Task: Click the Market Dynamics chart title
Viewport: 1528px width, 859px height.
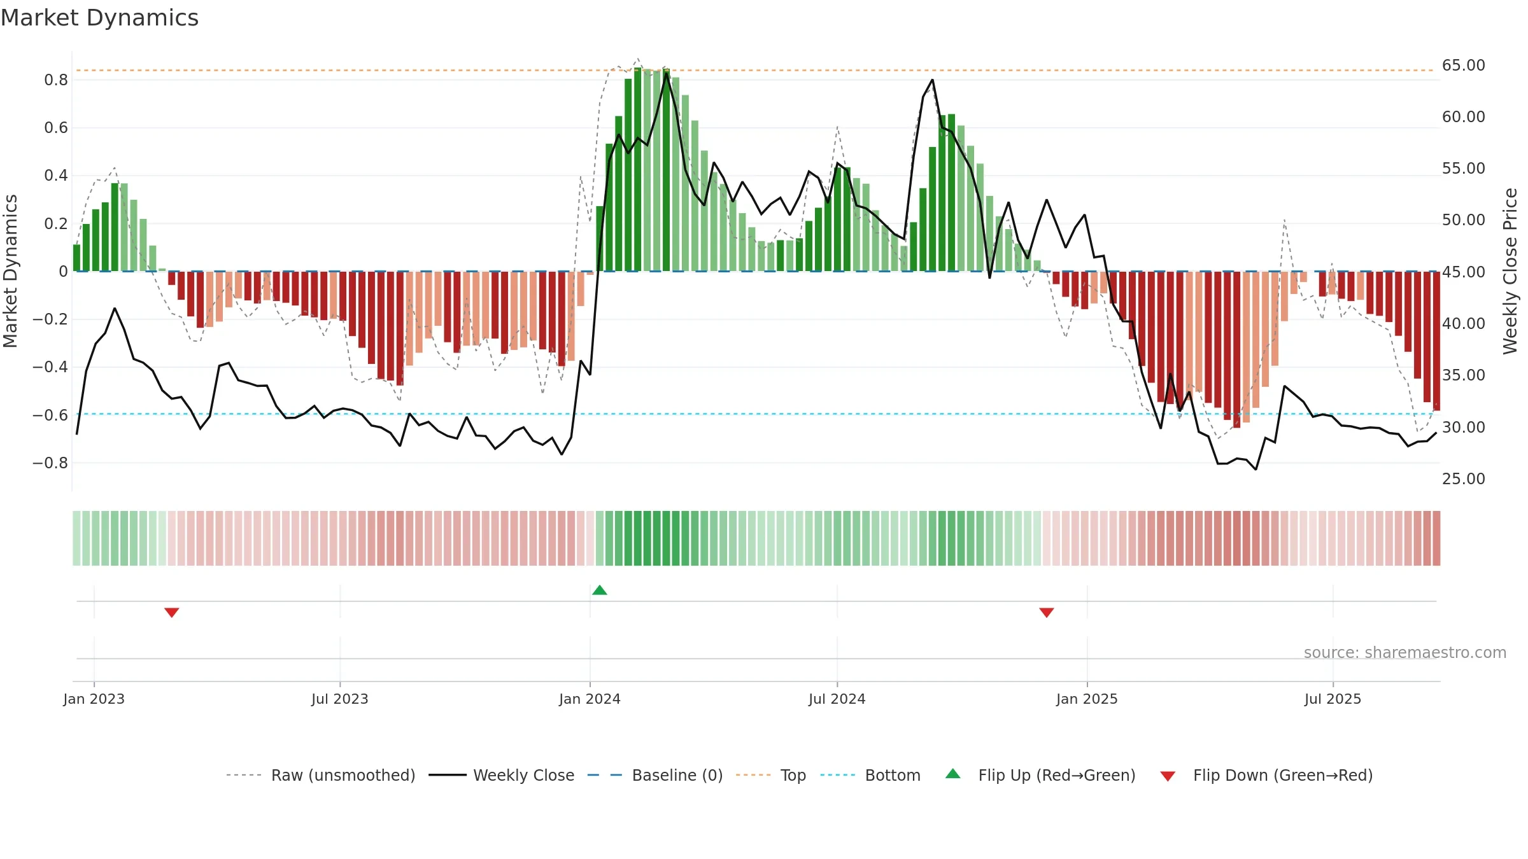Action: pyautogui.click(x=99, y=18)
